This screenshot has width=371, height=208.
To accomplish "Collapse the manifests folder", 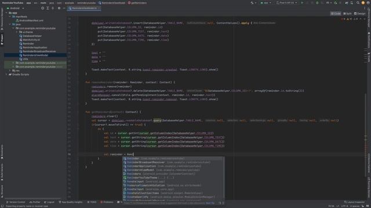I will pyautogui.click(x=10, y=17).
